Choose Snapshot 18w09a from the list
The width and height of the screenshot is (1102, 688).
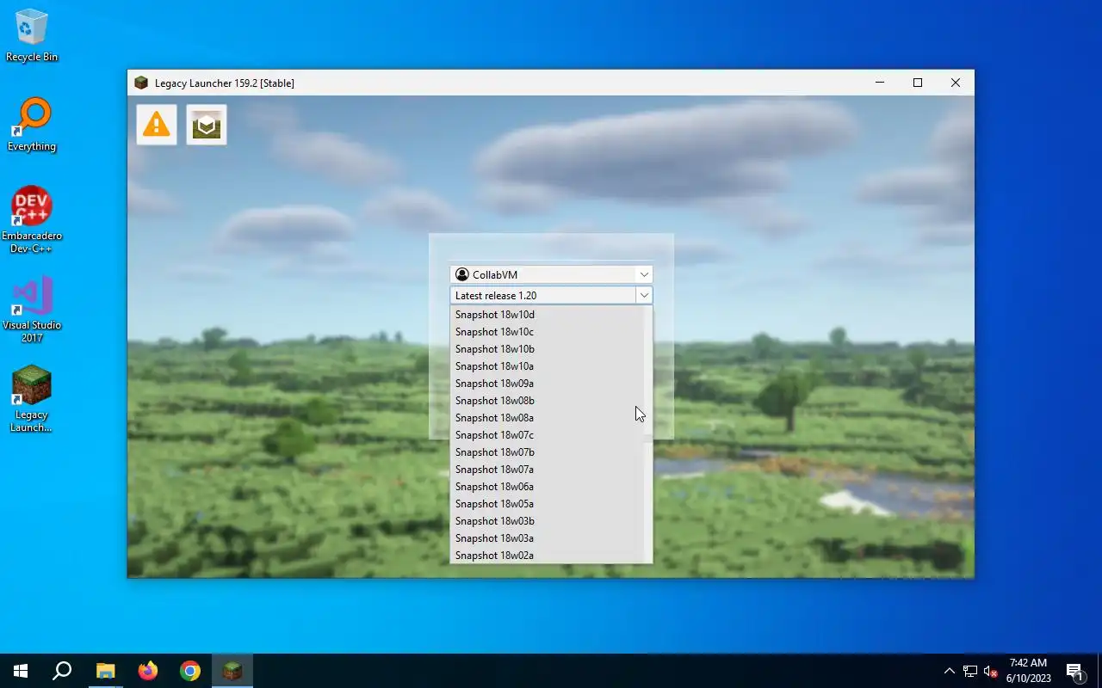[547, 384]
